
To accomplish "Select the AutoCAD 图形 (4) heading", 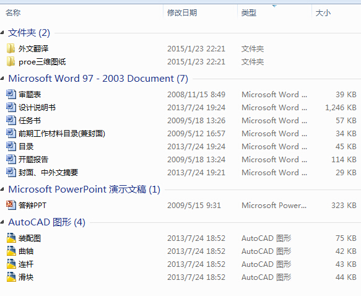I will pyautogui.click(x=46, y=222).
